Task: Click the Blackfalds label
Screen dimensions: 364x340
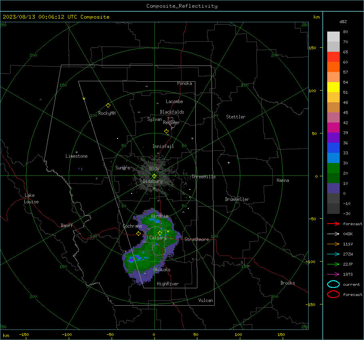Action: [x=172, y=112]
